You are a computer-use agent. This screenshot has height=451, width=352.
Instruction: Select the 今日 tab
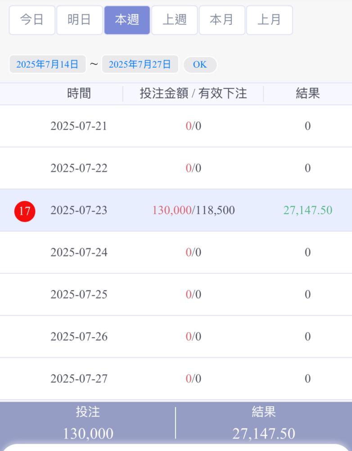(x=32, y=20)
